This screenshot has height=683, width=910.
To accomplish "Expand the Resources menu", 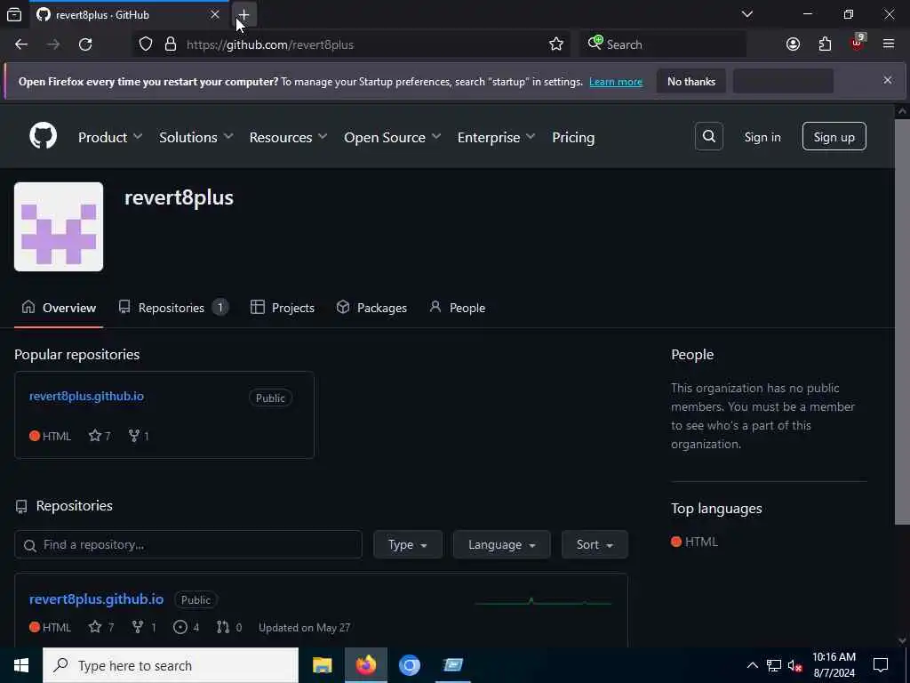I will tap(289, 137).
